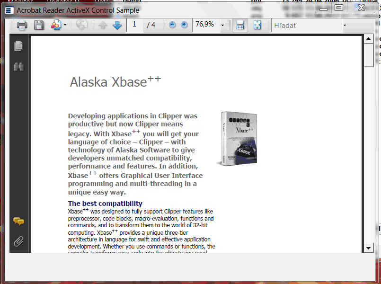Go to previous page arrow
The image size is (381, 284).
(103, 25)
